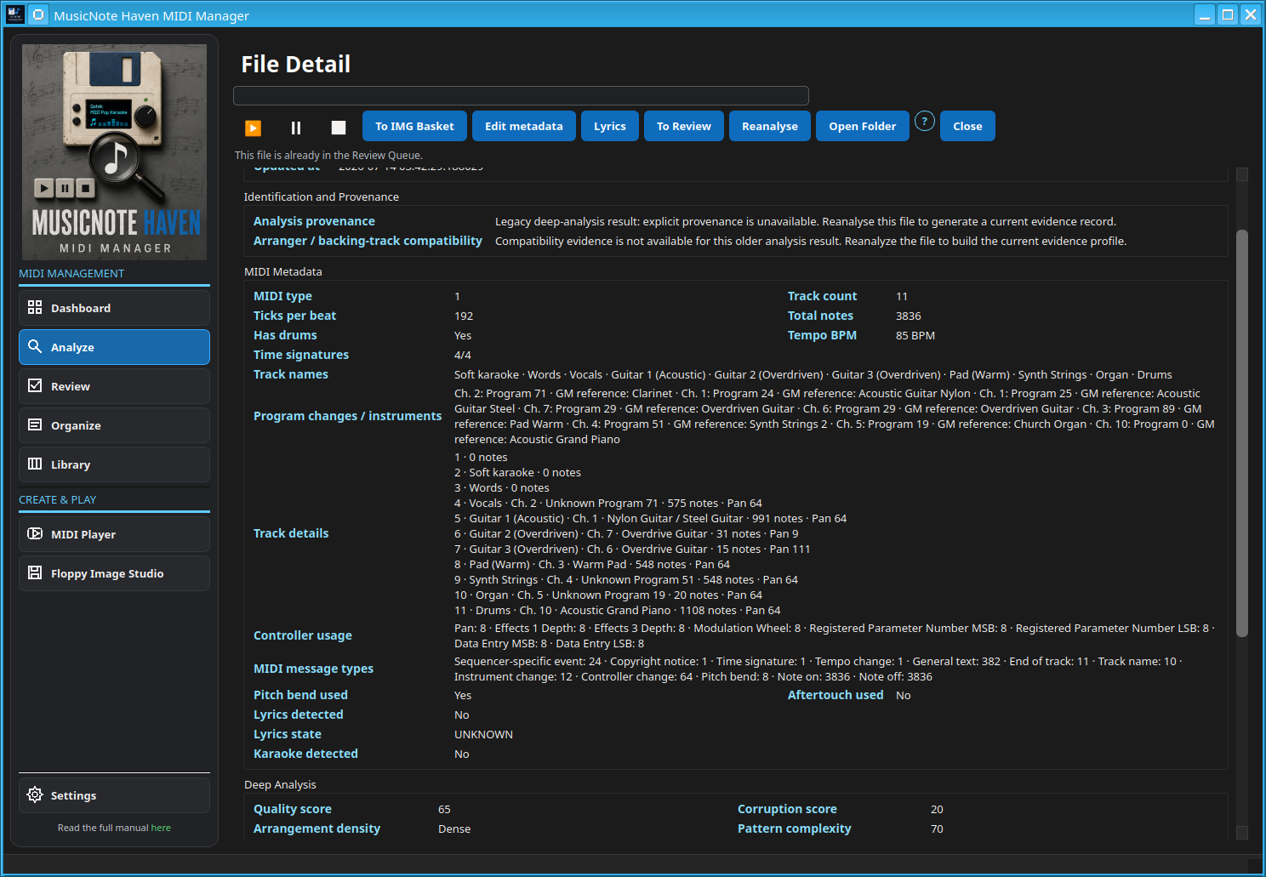This screenshot has width=1266, height=877.
Task: Click the scrollbar up arrow
Action: pos(1242,174)
